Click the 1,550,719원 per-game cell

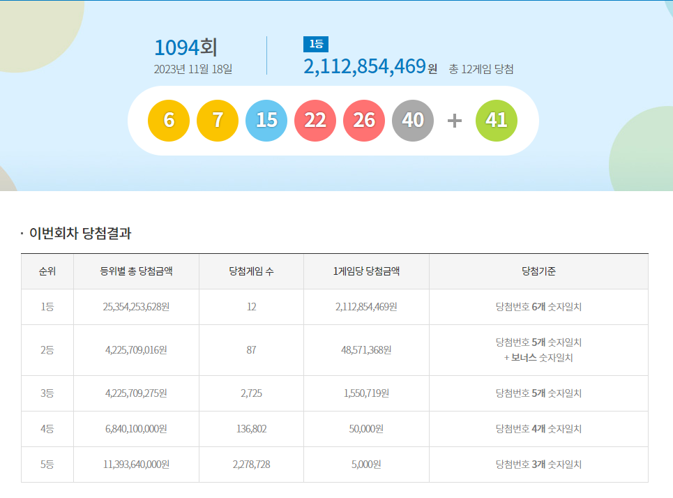tap(366, 393)
